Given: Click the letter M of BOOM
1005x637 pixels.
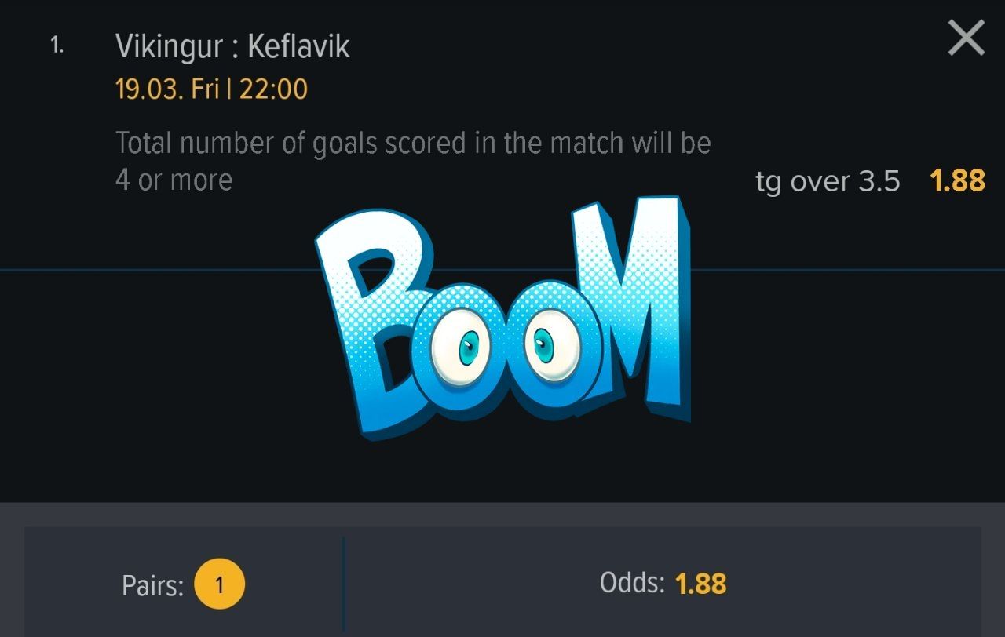Looking at the screenshot, I should tap(628, 306).
